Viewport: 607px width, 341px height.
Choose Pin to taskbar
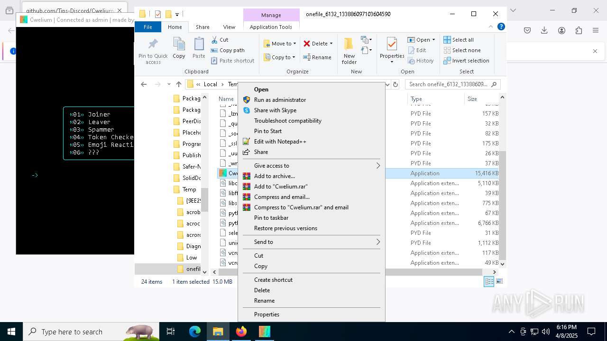tap(311, 218)
